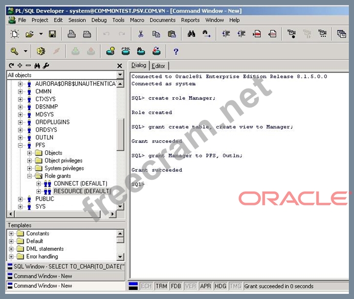Select the Constants template folder

click(x=37, y=233)
